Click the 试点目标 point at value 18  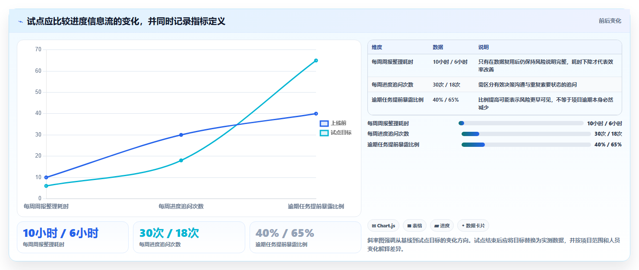pyautogui.click(x=181, y=161)
